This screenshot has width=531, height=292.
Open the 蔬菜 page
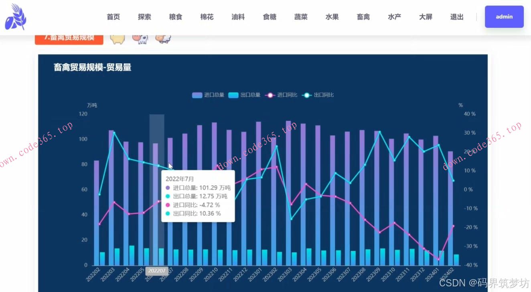click(x=301, y=17)
